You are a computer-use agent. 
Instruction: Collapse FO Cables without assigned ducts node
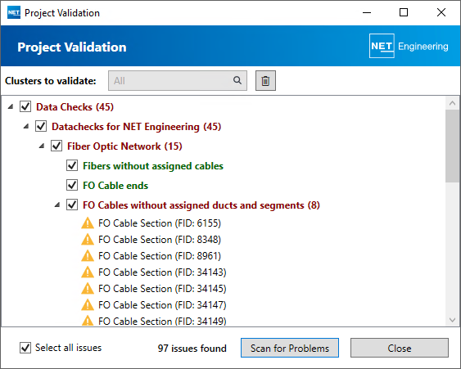coord(57,205)
